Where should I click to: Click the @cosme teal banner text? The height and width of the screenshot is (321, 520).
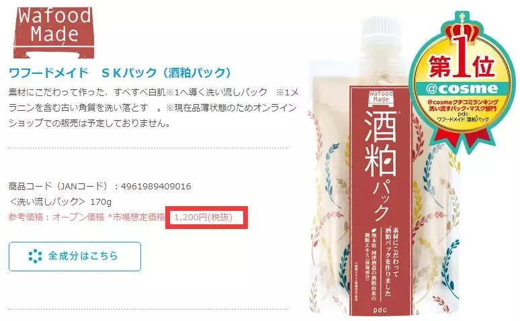[x=462, y=89]
